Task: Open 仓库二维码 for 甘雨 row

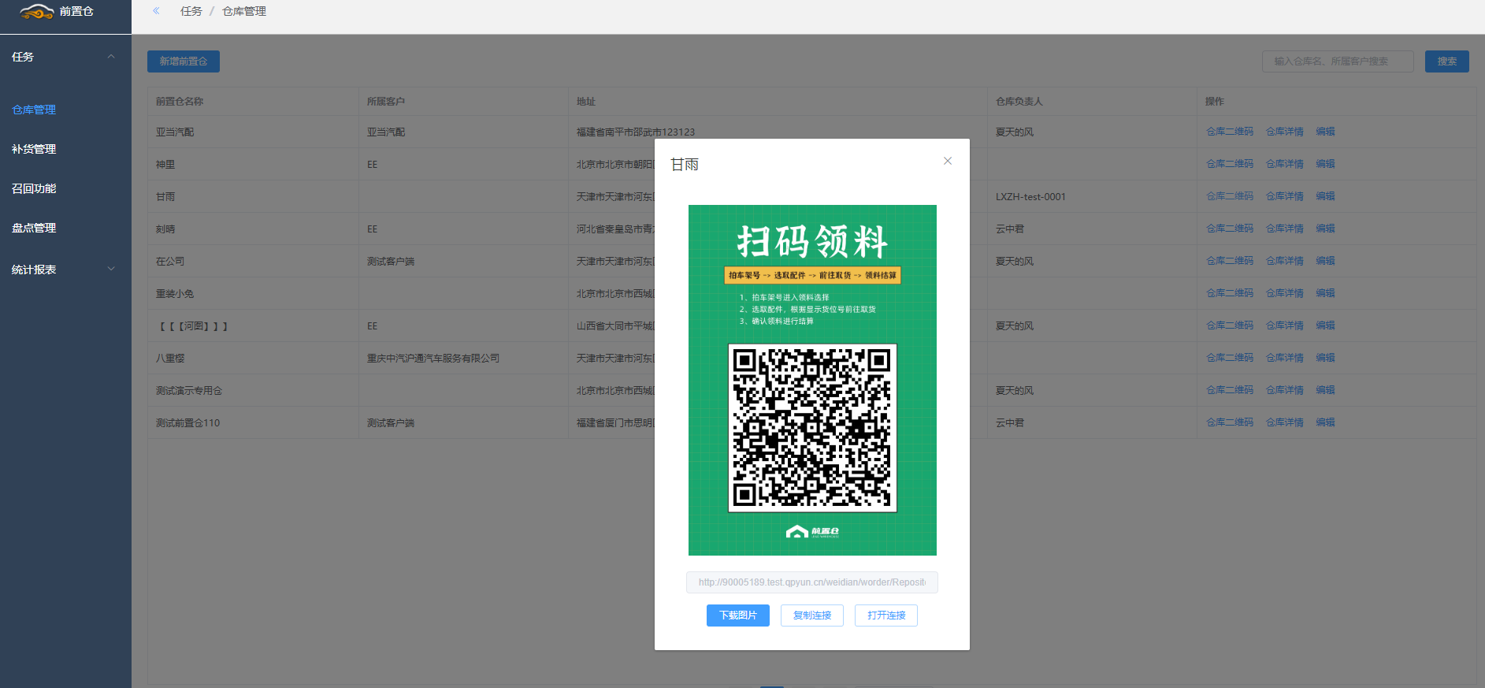Action: [1230, 196]
